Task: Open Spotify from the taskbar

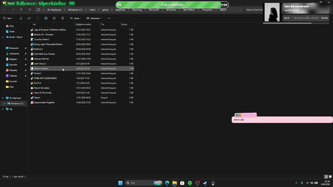Action: tap(190, 183)
